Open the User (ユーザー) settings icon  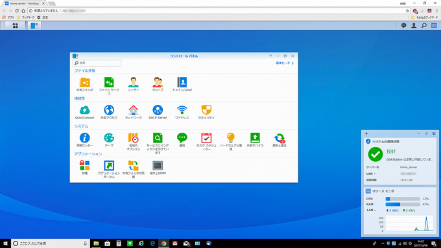pos(134,82)
